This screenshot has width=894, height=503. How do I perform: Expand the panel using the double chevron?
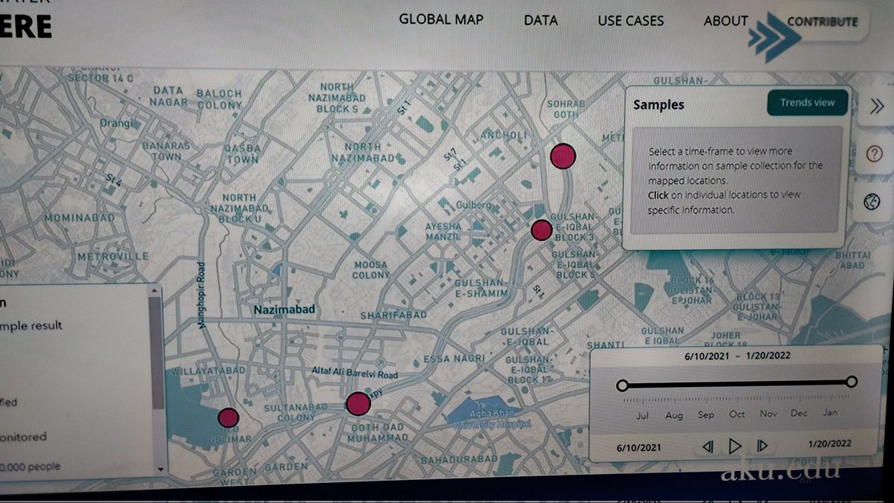tap(877, 106)
